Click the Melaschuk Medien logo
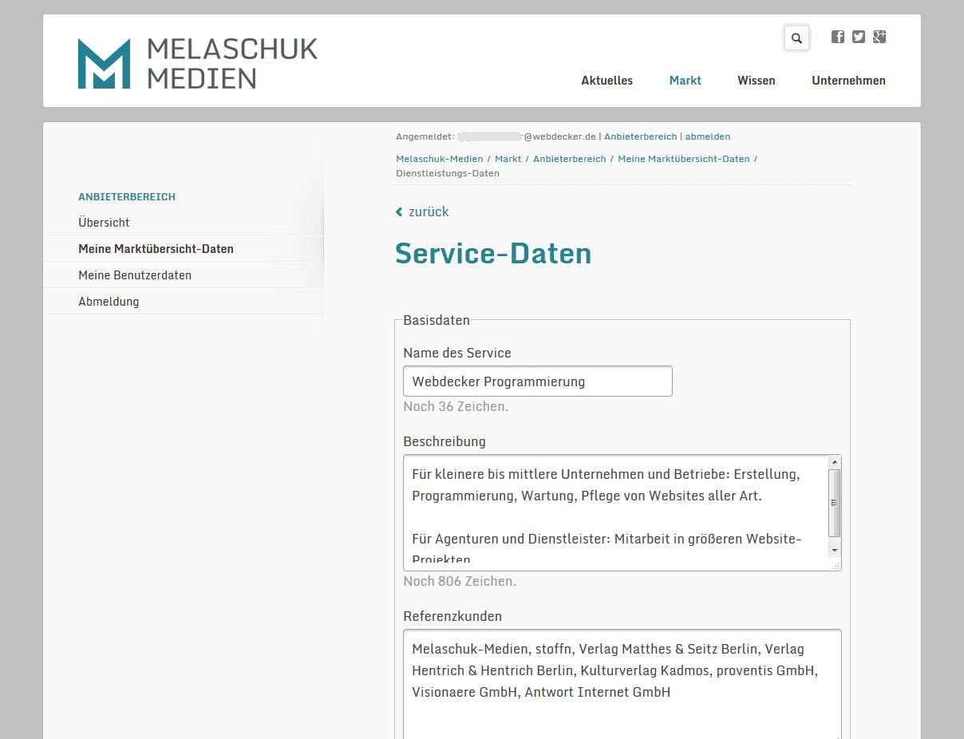Image resolution: width=964 pixels, height=739 pixels. (197, 63)
